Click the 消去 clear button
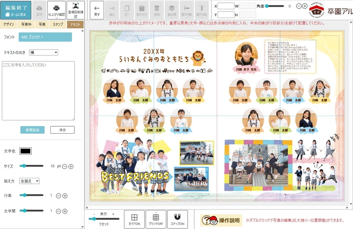The image size is (353, 229). coord(62,130)
